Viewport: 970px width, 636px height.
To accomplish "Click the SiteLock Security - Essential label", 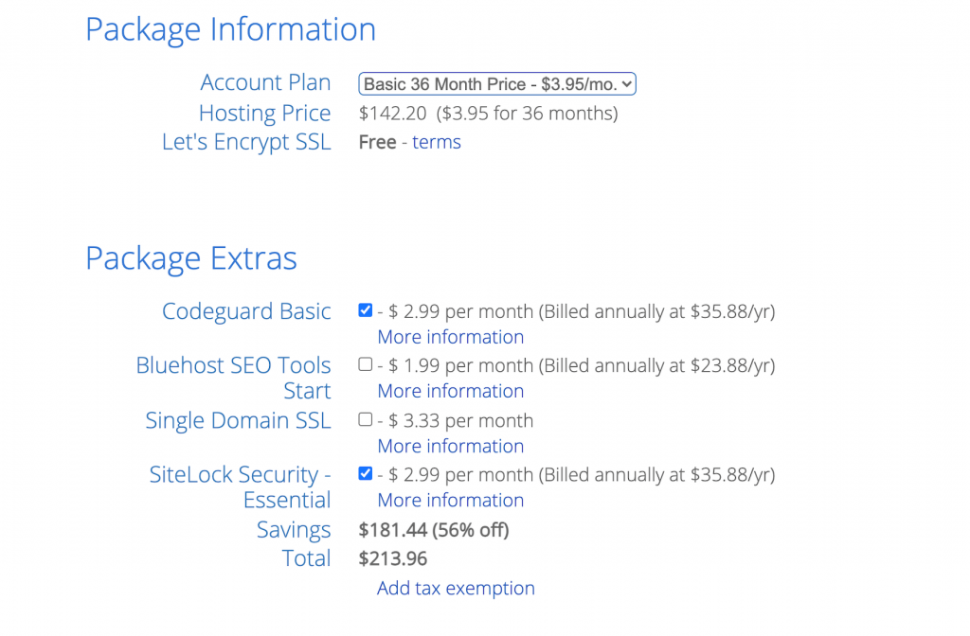I will (x=240, y=487).
